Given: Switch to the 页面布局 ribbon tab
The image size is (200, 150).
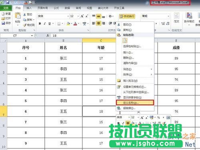Looking at the screenshot, I should click(42, 8).
